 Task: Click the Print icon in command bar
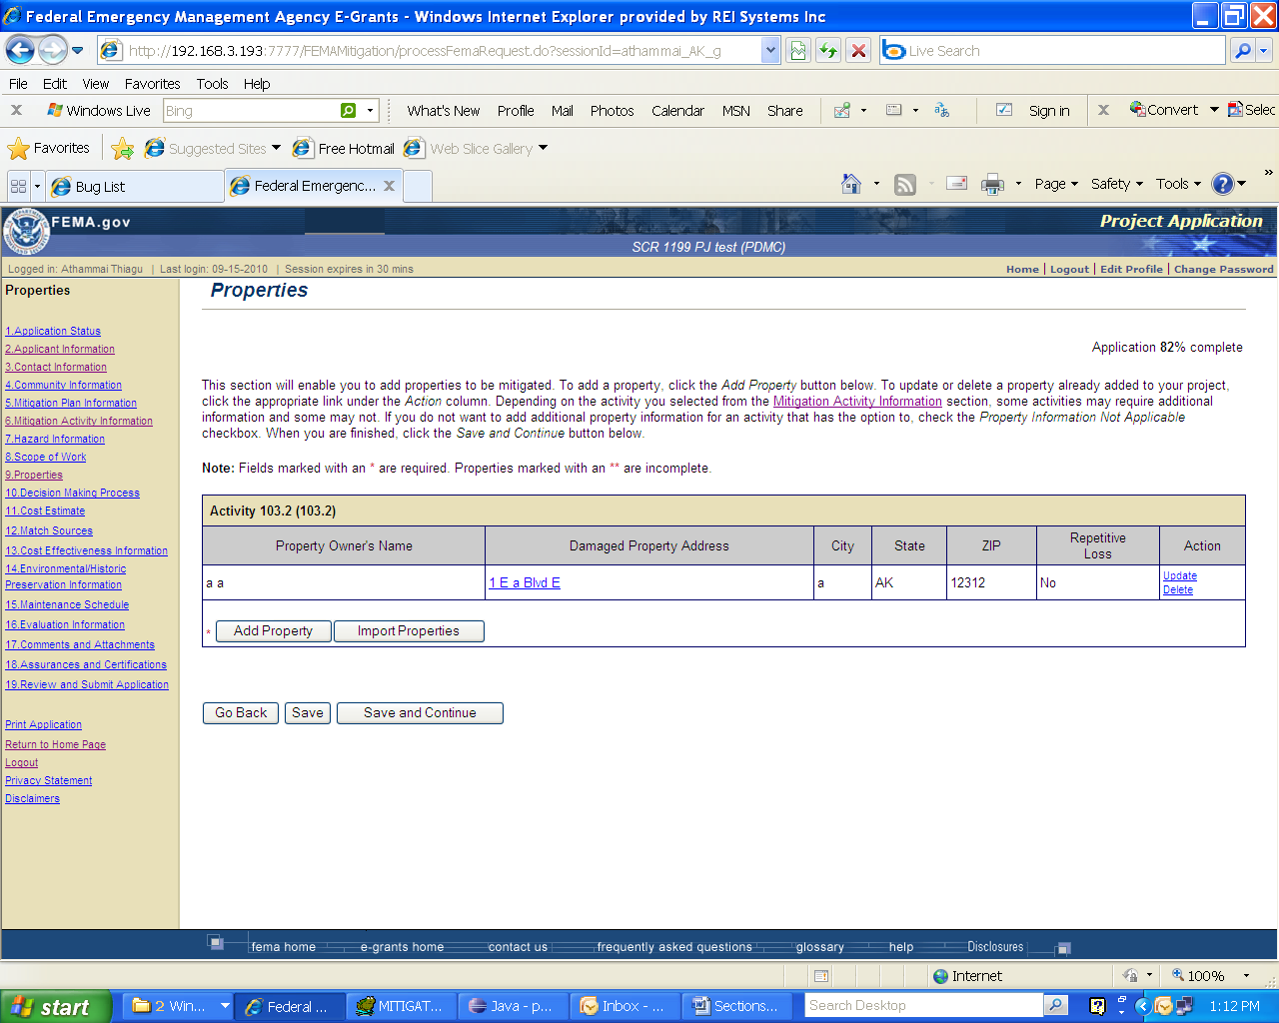tap(992, 184)
